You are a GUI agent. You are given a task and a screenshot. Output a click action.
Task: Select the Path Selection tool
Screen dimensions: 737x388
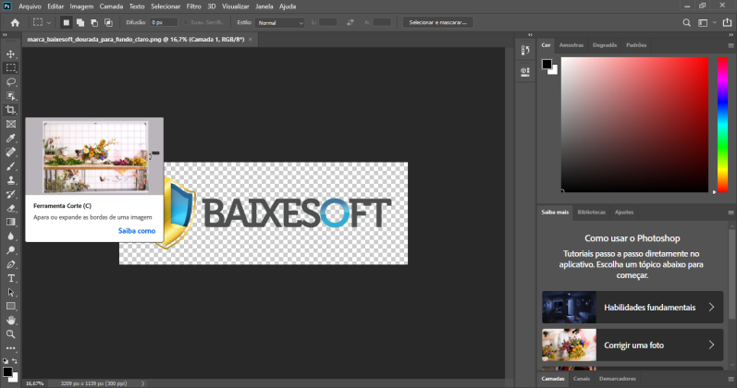(10, 292)
